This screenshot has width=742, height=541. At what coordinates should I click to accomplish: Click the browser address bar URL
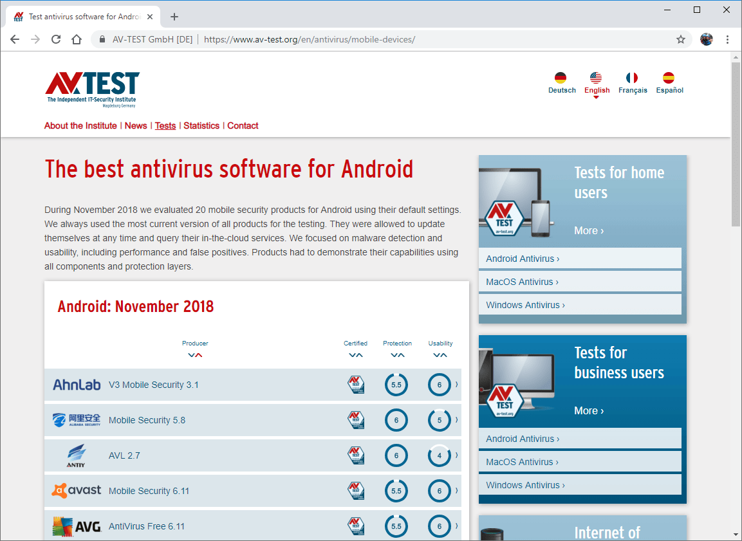tap(310, 40)
